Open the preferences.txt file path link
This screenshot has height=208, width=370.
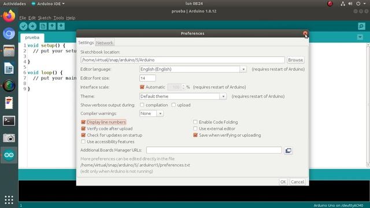(135, 165)
